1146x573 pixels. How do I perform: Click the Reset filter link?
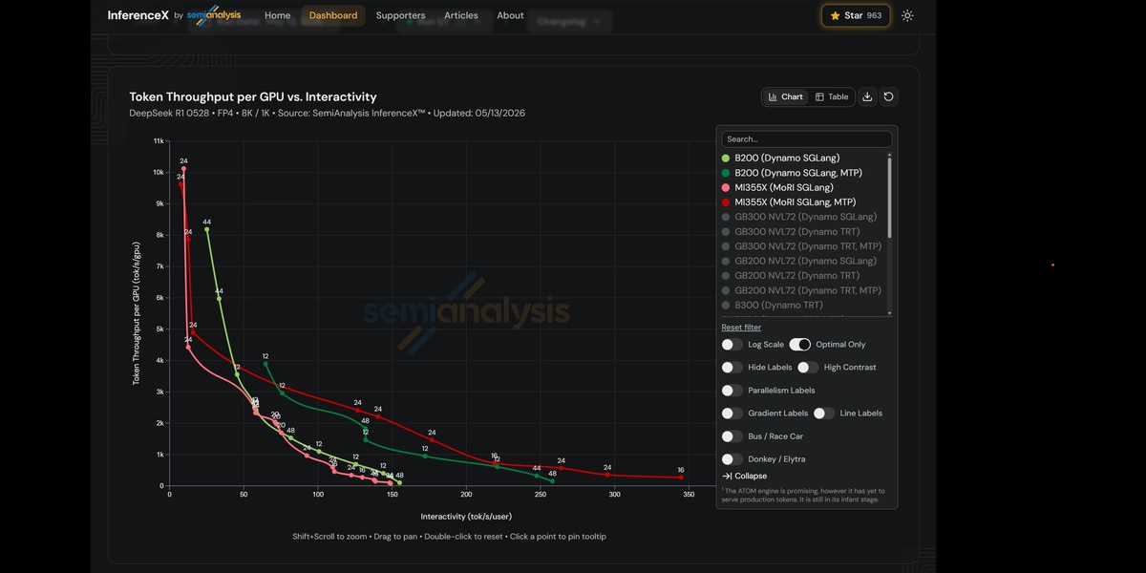coord(741,328)
